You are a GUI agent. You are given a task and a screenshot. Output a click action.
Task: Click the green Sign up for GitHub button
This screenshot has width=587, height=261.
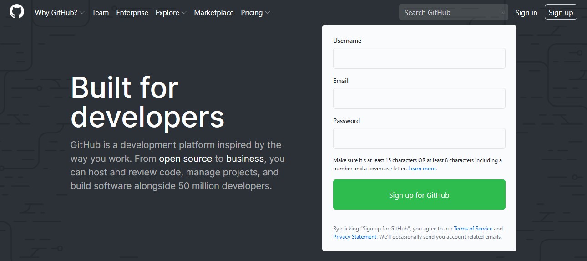click(419, 194)
